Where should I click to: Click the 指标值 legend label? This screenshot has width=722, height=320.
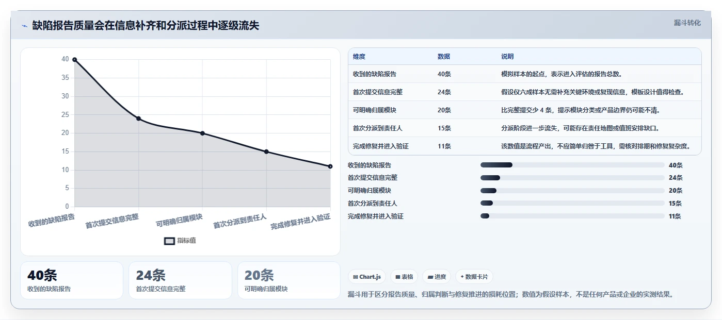pos(187,241)
